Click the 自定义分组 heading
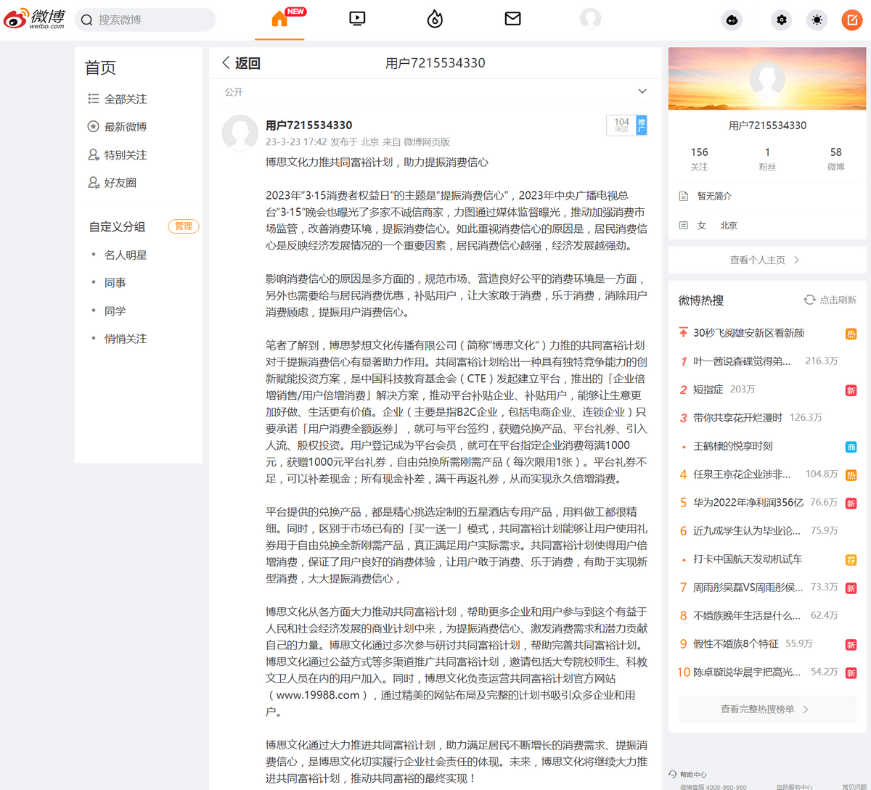 tap(117, 227)
